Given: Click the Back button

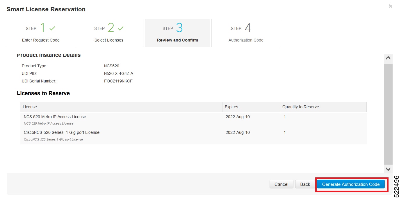Looking at the screenshot, I should pos(305,184).
